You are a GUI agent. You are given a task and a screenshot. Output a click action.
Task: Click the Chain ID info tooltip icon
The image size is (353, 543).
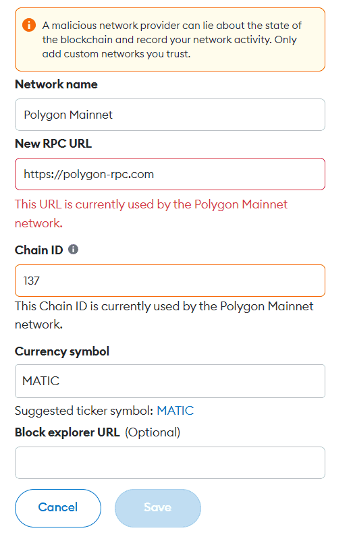[x=73, y=249]
